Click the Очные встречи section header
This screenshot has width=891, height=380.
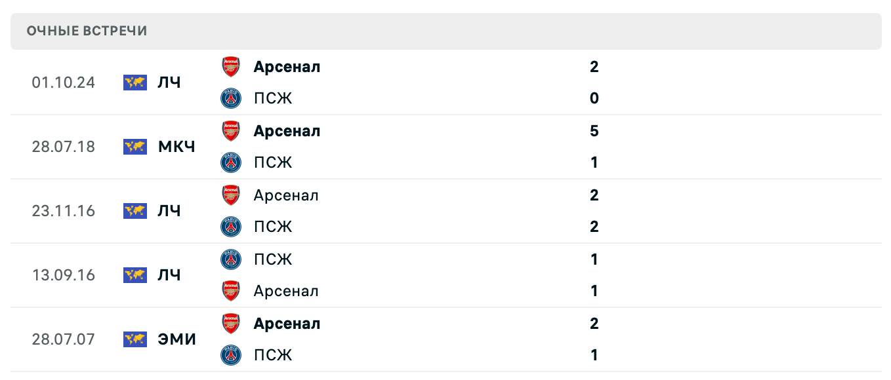coord(87,31)
